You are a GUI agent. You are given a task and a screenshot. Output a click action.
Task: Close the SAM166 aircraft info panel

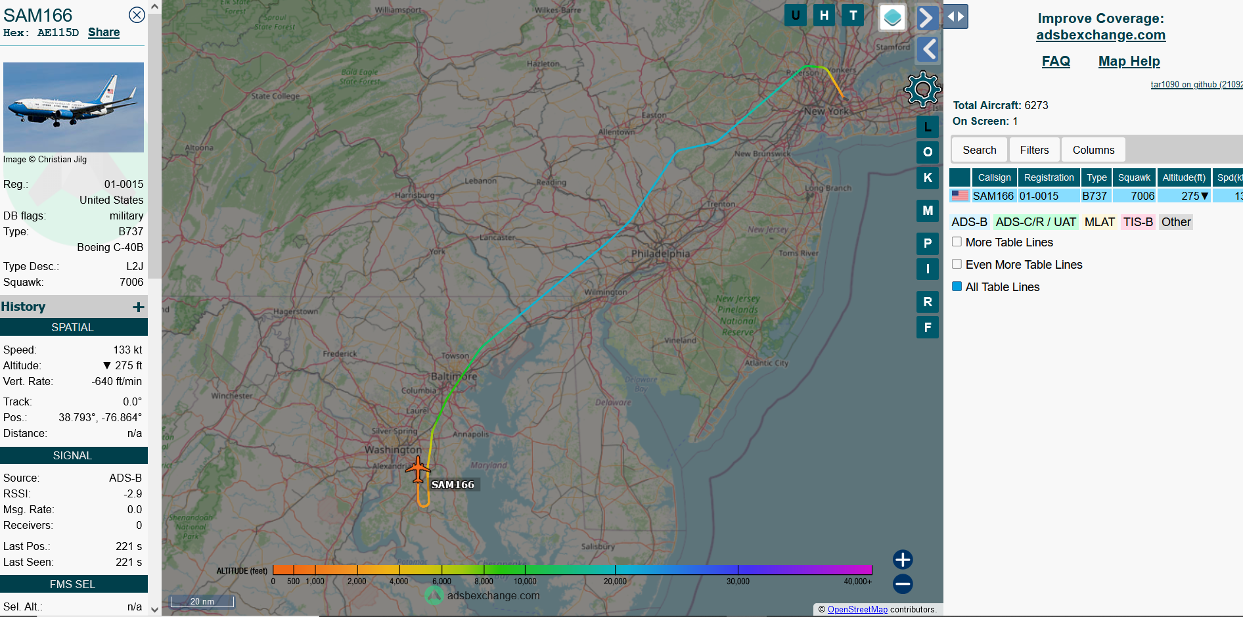click(x=137, y=15)
